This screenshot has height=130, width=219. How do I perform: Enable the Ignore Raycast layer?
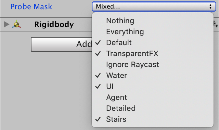pos(153,65)
